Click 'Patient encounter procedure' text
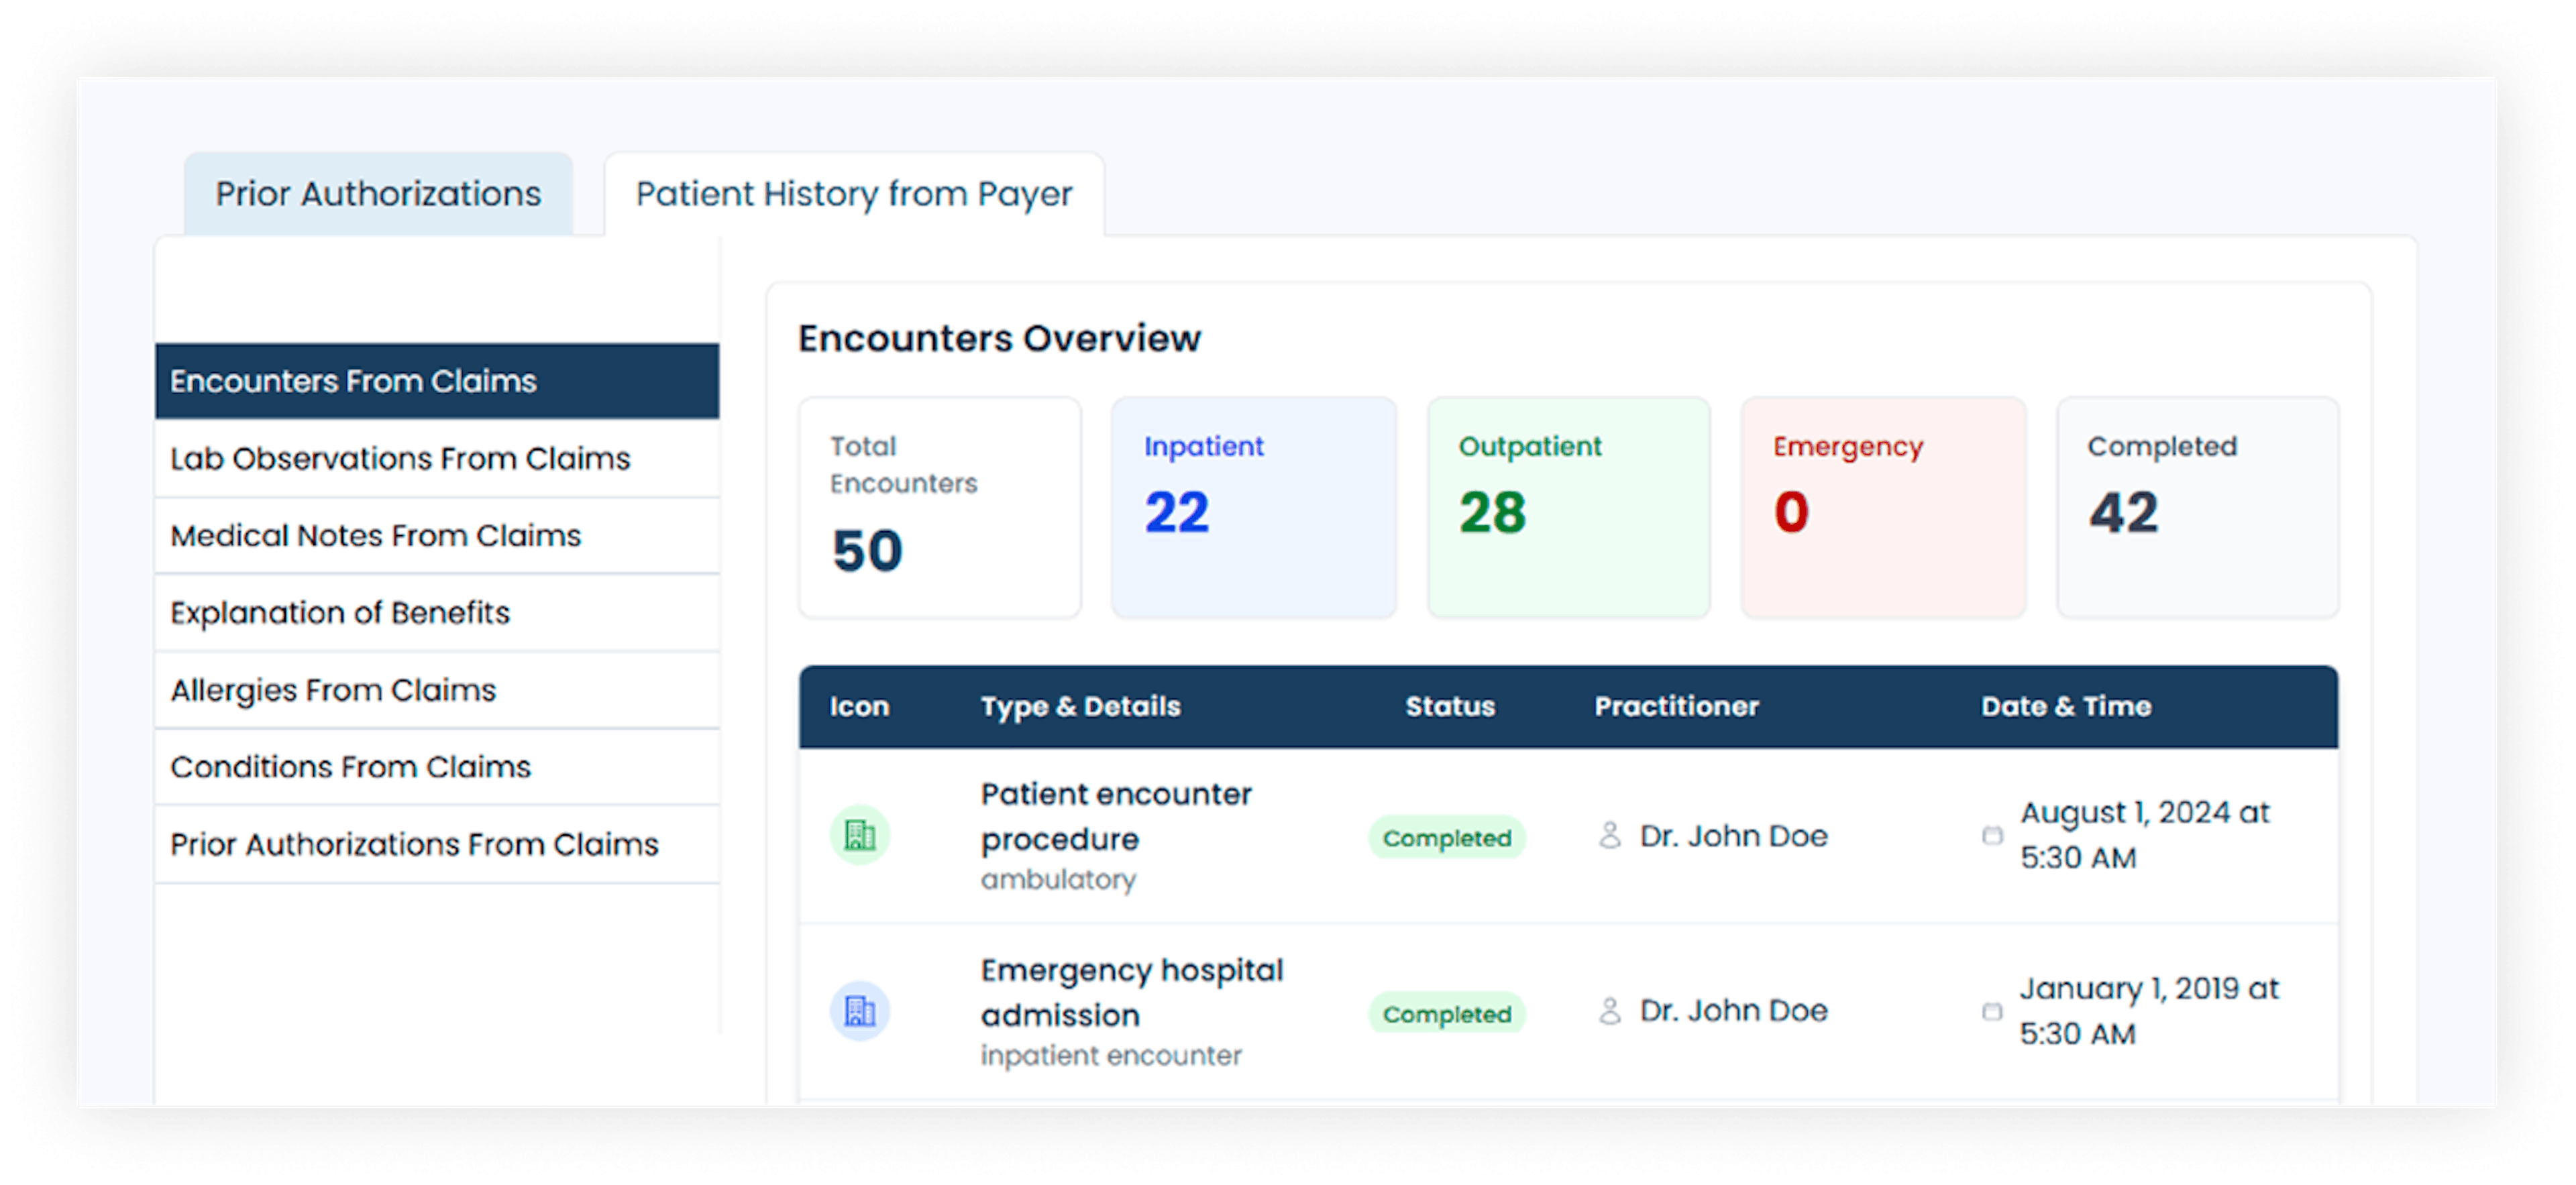The width and height of the screenshot is (2576, 1185). pyautogui.click(x=1116, y=816)
